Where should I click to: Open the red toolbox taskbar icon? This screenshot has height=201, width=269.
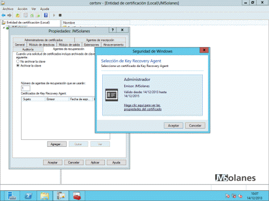pos(77,196)
